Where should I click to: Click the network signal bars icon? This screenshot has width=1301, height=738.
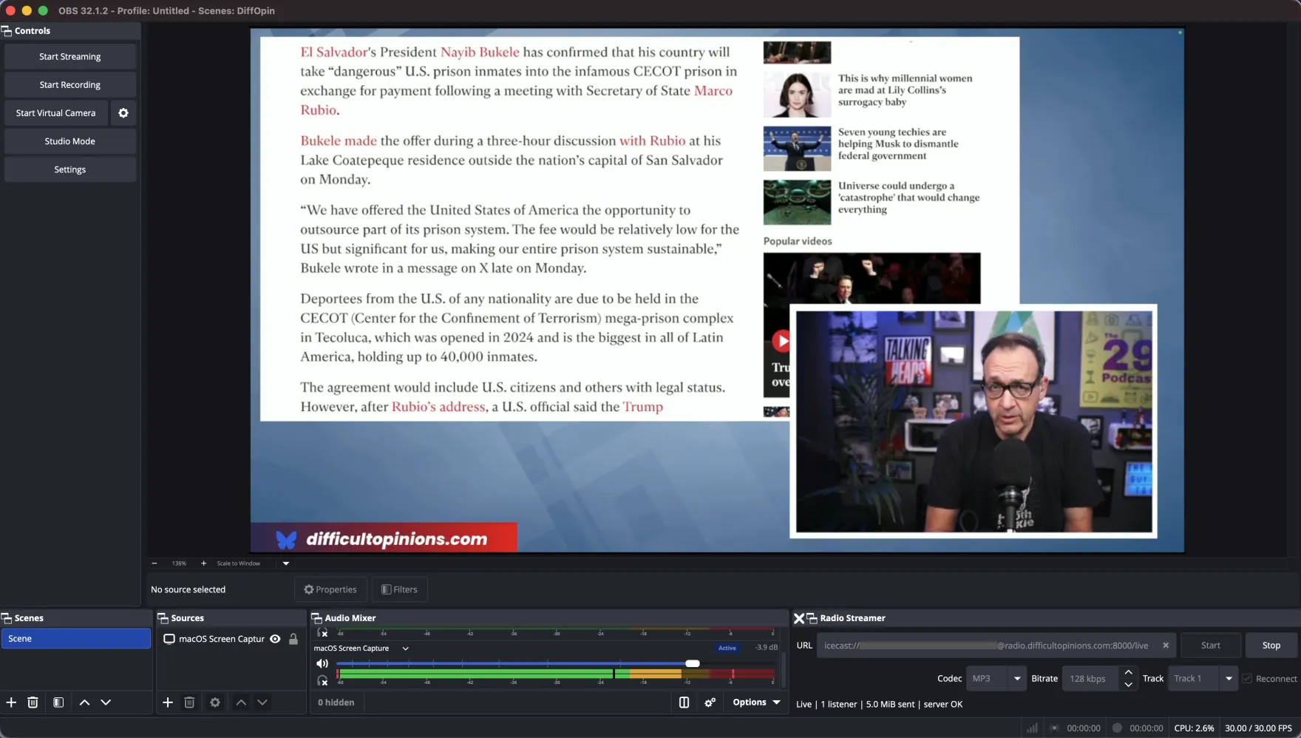pos(1032,728)
